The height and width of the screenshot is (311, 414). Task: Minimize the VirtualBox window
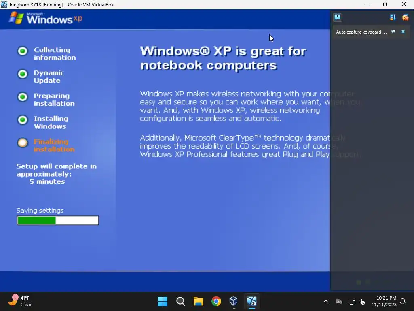[x=367, y=4]
